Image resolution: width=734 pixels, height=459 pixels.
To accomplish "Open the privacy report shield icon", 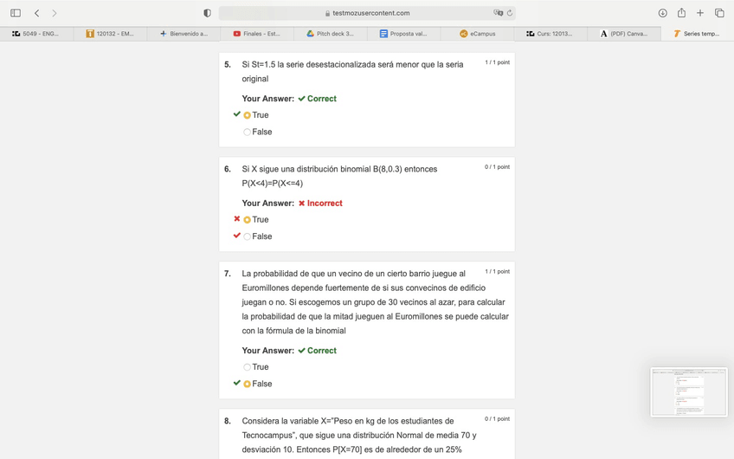I will click(207, 13).
